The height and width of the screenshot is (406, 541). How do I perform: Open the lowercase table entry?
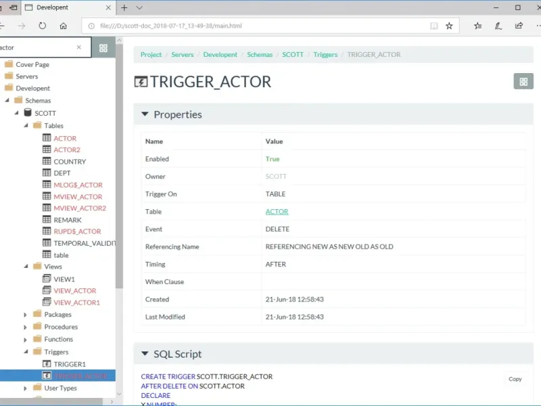pyautogui.click(x=61, y=255)
